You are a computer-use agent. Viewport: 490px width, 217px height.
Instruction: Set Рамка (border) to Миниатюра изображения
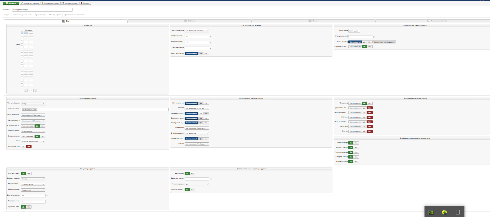point(384,42)
